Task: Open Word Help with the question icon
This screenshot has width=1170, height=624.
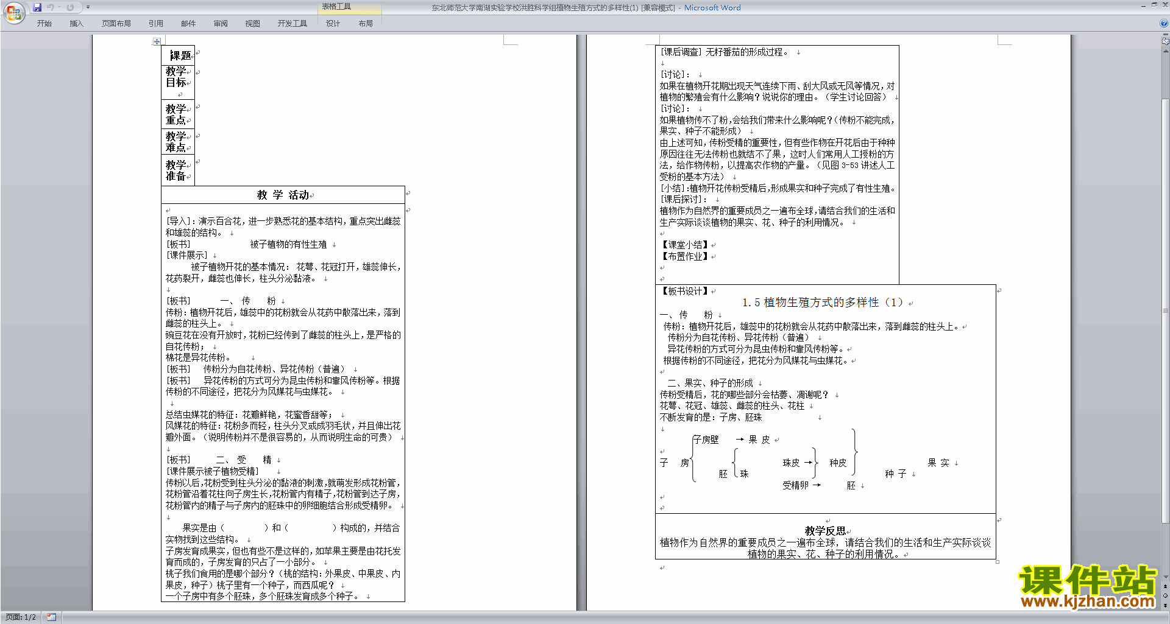Action: click(1163, 23)
